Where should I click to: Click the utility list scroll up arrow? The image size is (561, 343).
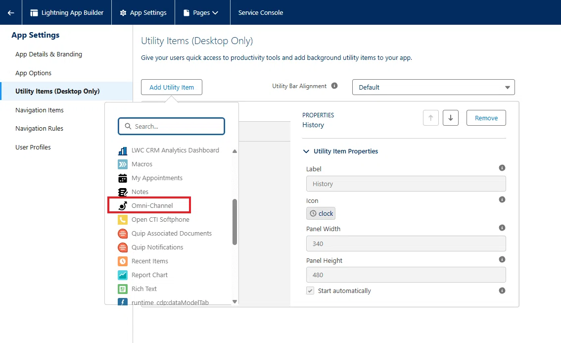point(234,151)
